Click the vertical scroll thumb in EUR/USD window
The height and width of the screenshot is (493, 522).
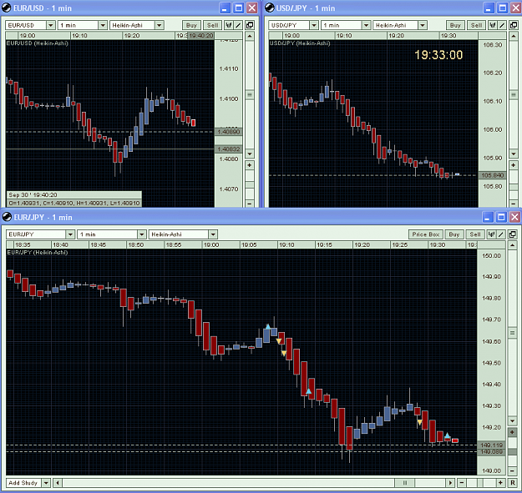[250, 95]
